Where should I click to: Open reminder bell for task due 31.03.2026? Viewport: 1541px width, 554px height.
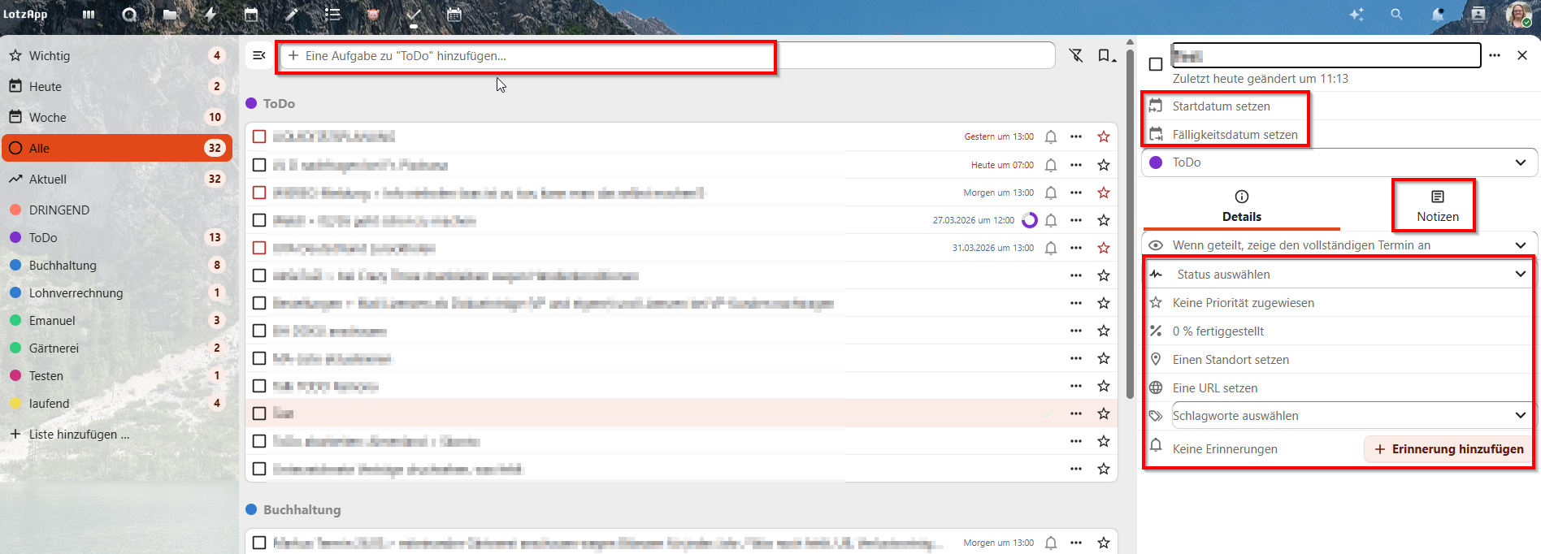click(1051, 248)
